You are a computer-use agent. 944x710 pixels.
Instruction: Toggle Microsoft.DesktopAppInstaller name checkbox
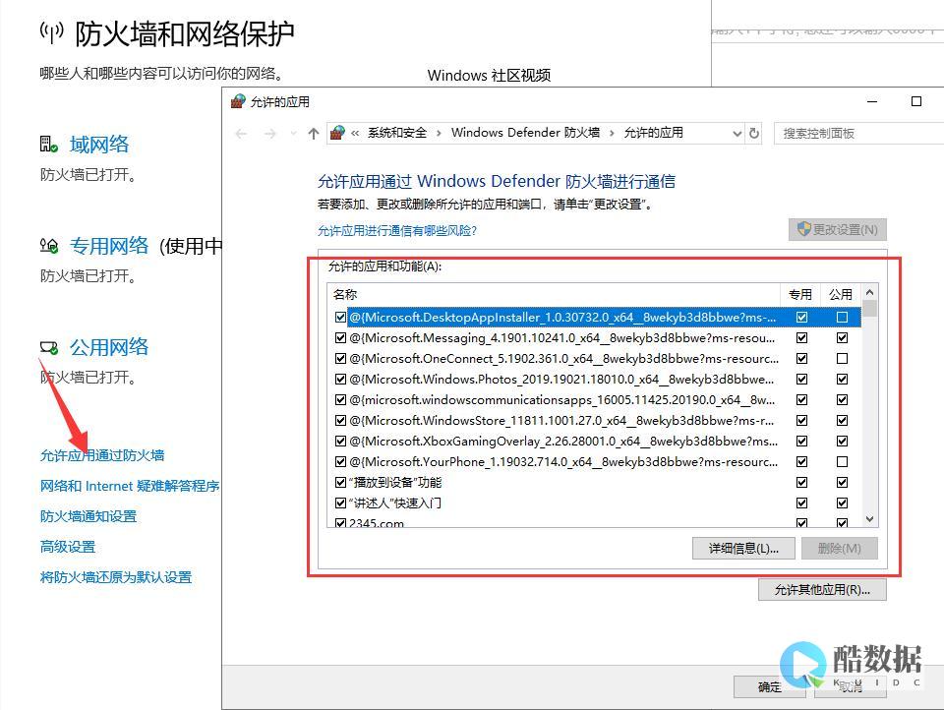[x=340, y=318]
